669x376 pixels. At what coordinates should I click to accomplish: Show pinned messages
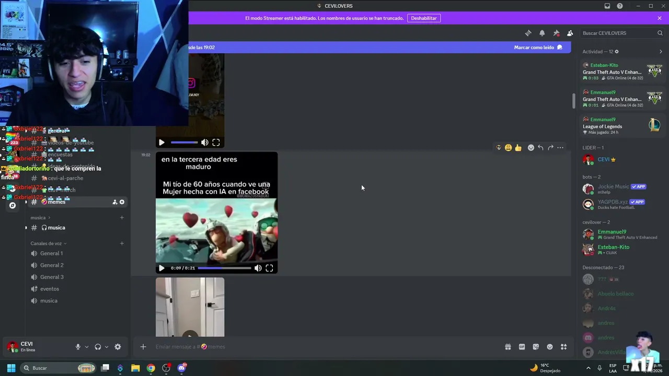[556, 33]
